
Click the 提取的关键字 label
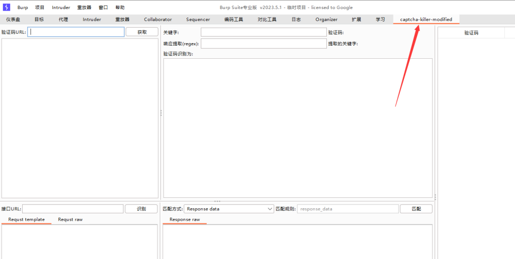(343, 44)
